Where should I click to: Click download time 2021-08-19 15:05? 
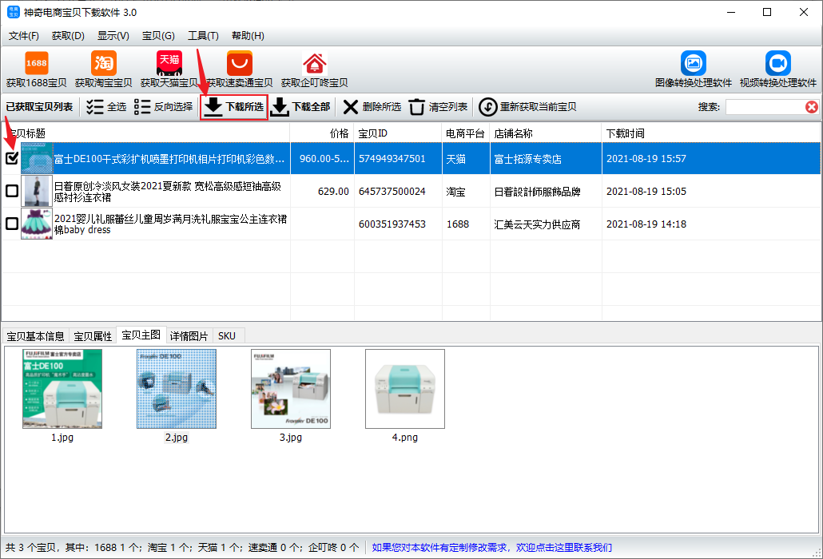646,192
